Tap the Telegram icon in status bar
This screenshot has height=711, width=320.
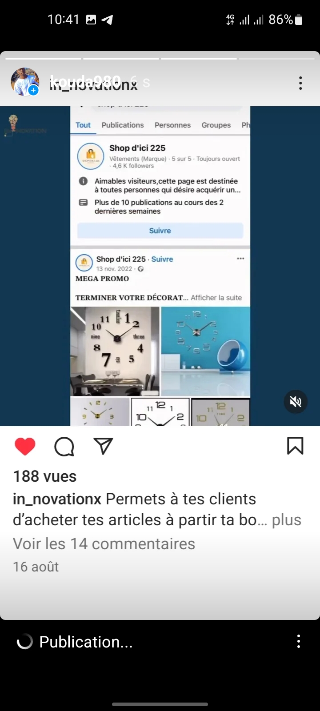[107, 20]
